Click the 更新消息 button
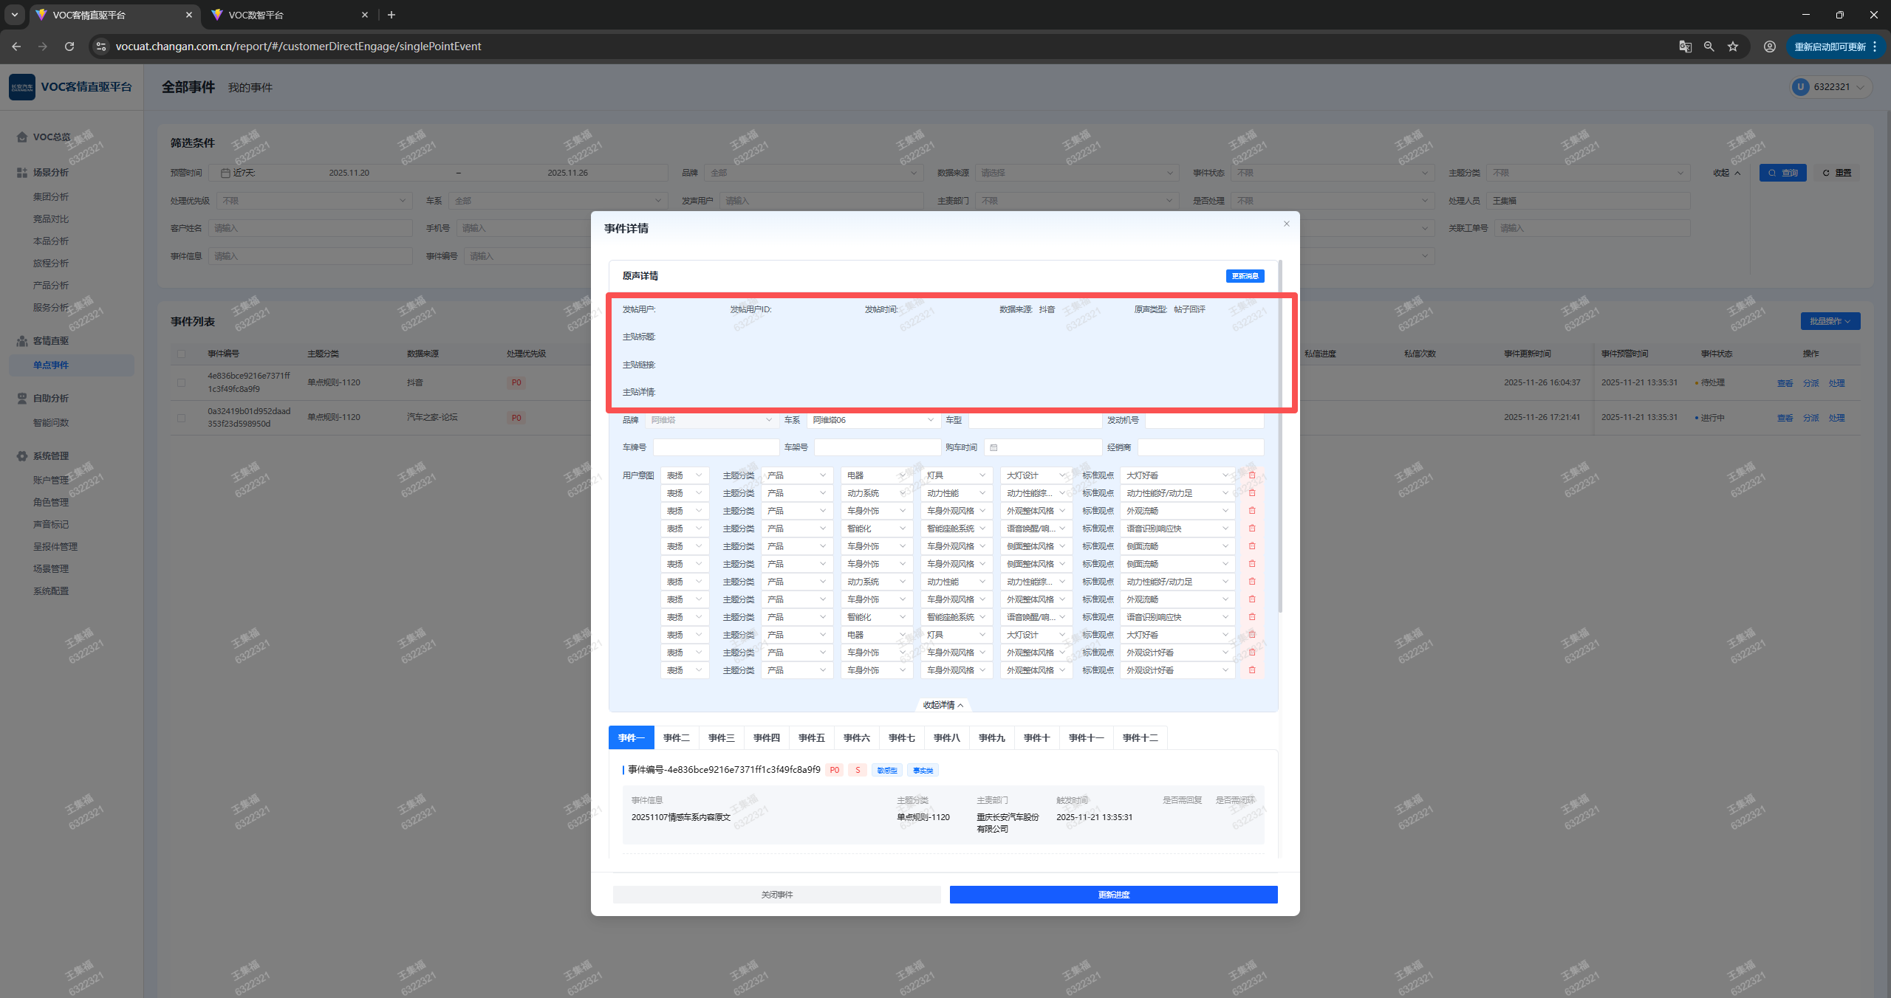 point(1245,276)
